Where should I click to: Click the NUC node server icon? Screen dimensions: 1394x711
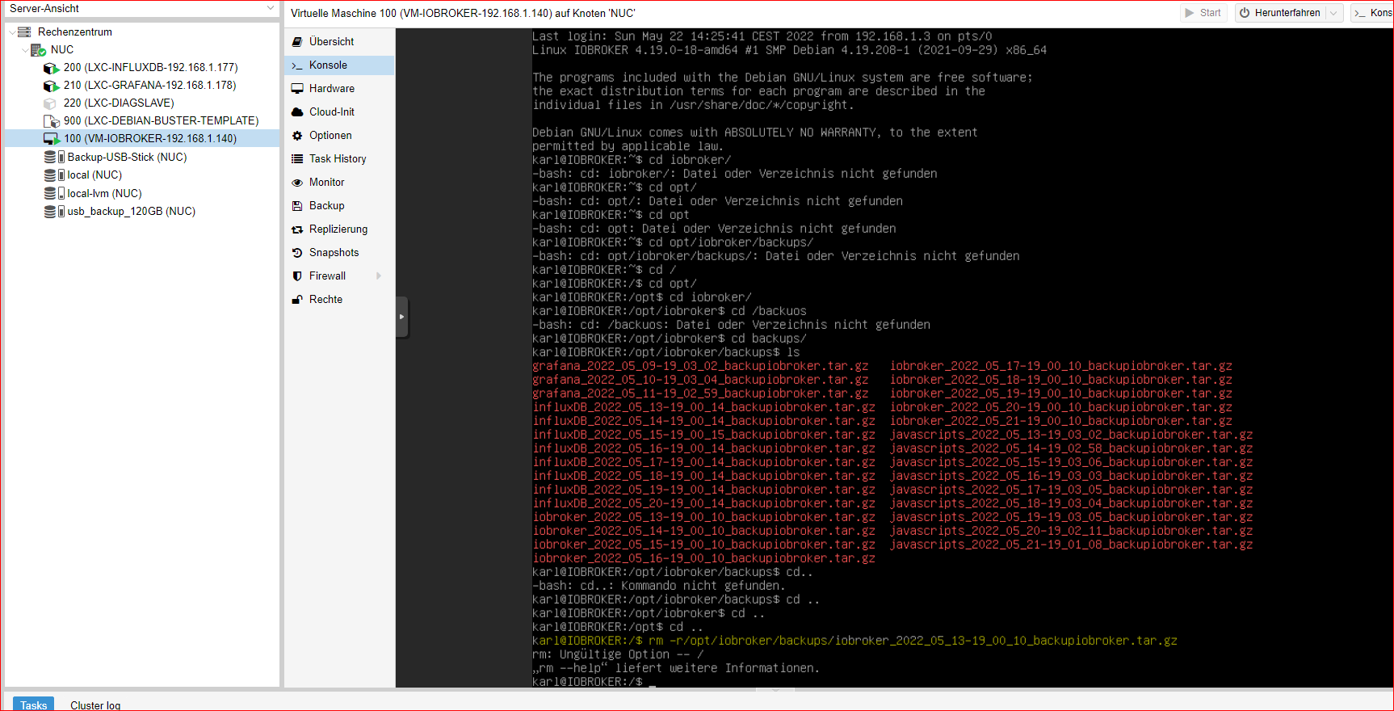38,50
